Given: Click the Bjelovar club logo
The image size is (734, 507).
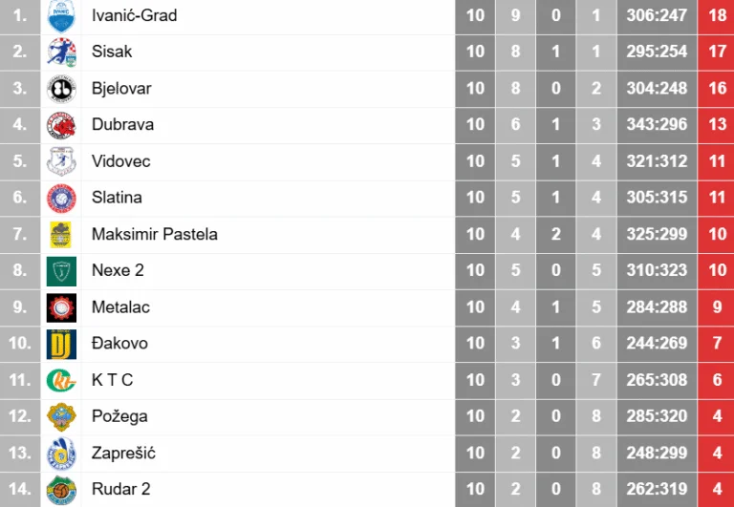Looking at the screenshot, I should (61, 89).
